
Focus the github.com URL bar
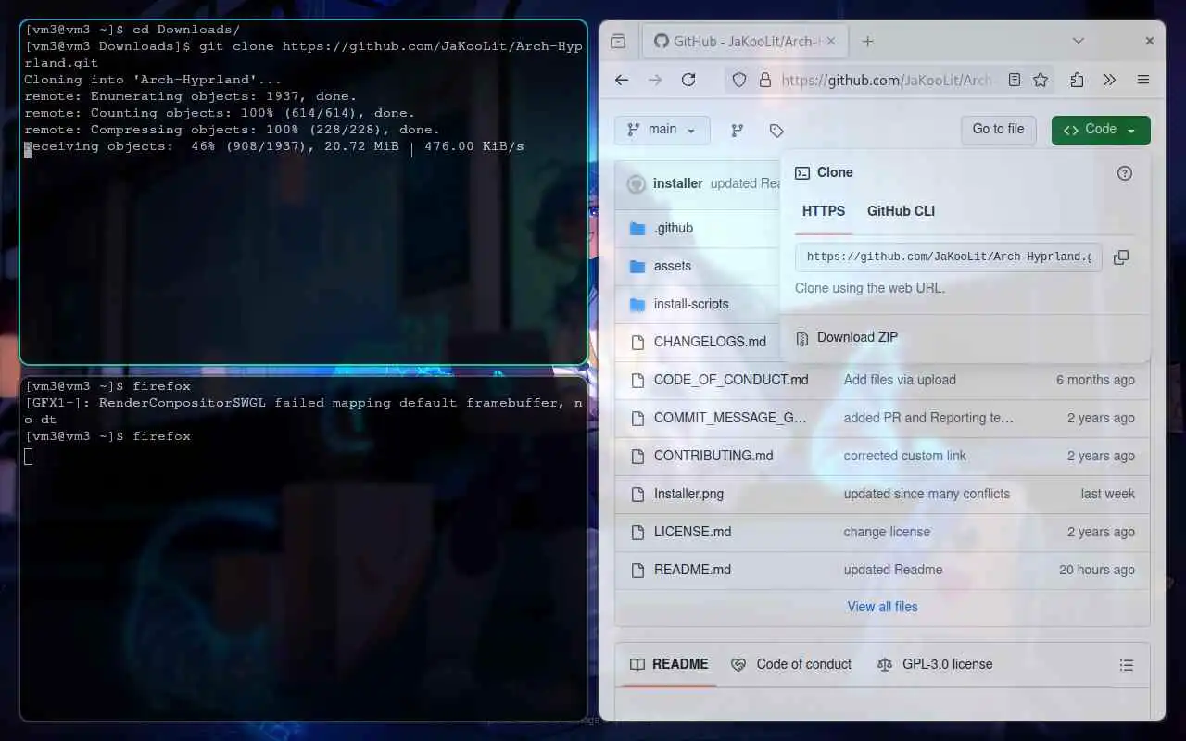click(x=887, y=80)
